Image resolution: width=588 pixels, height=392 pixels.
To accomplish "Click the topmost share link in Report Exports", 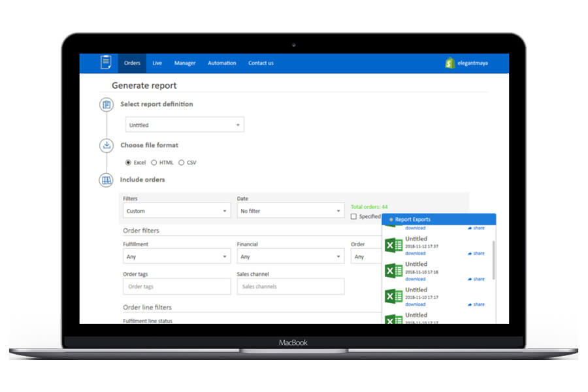I will [476, 228].
